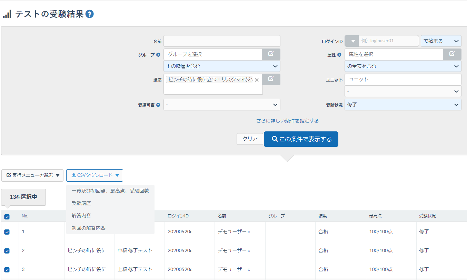Click the No. column header

coord(25,216)
